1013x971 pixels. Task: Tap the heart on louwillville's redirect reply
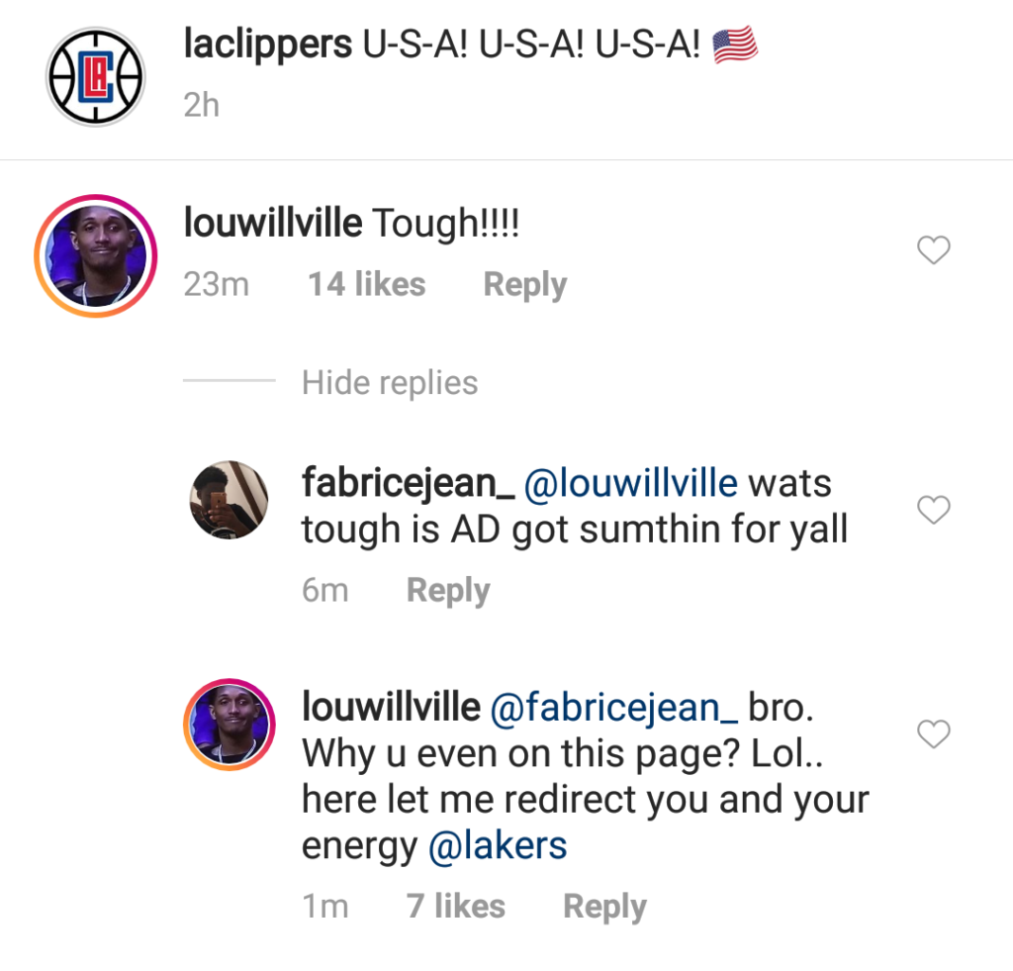click(934, 734)
